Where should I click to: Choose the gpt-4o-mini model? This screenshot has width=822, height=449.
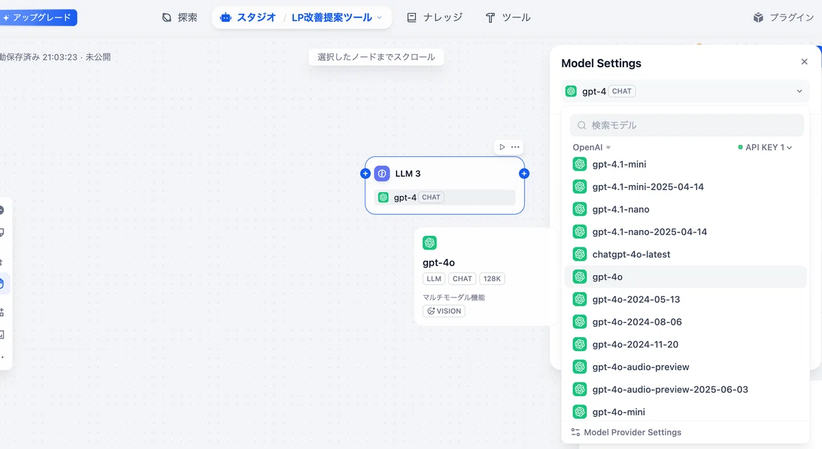coord(685,412)
